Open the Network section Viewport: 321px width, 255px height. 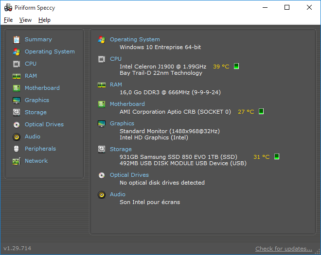[36, 161]
